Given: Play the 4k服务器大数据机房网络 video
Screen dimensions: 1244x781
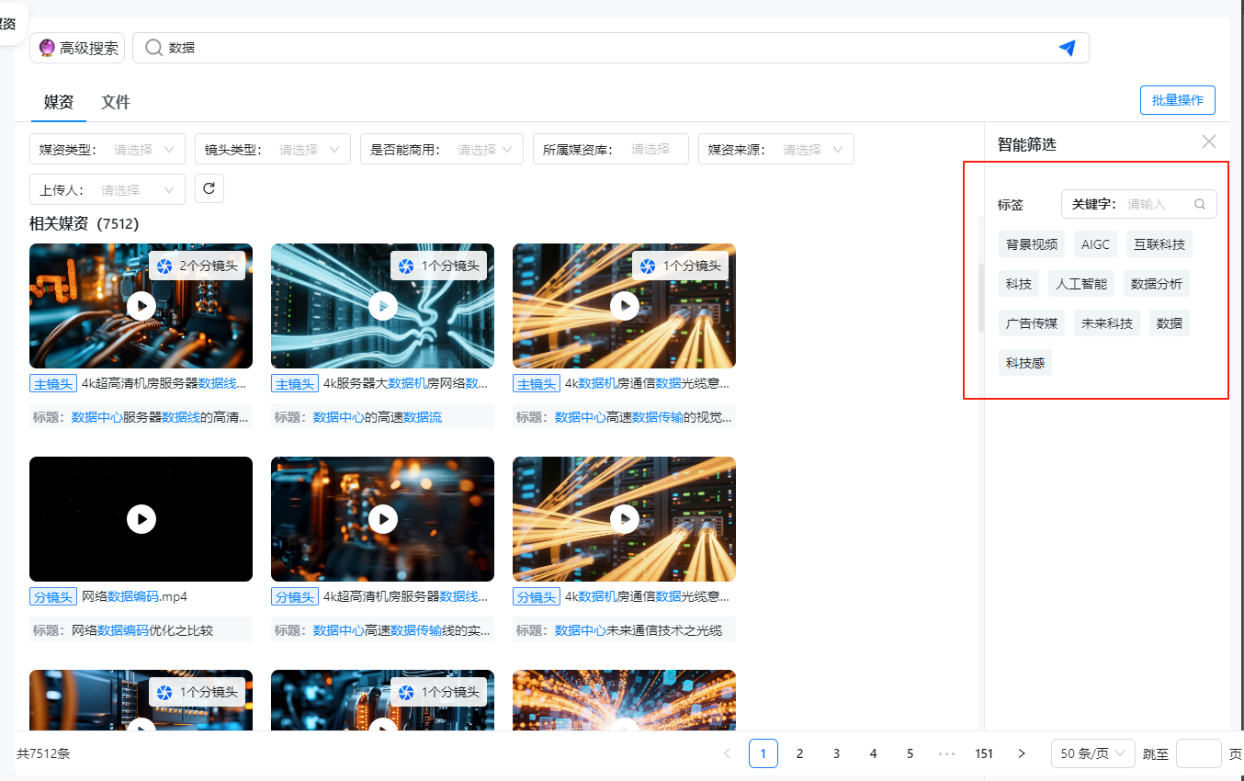Looking at the screenshot, I should [x=382, y=306].
